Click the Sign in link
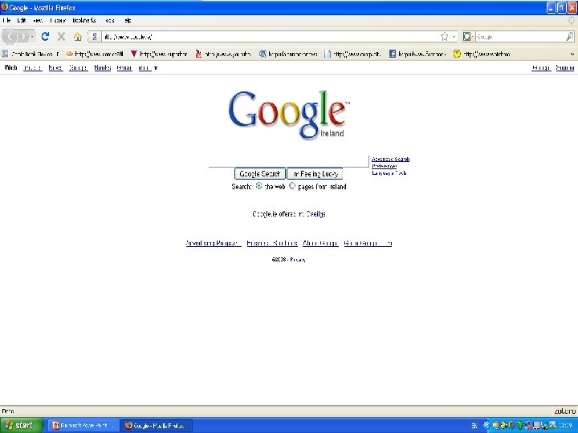578x433 pixels. [564, 67]
